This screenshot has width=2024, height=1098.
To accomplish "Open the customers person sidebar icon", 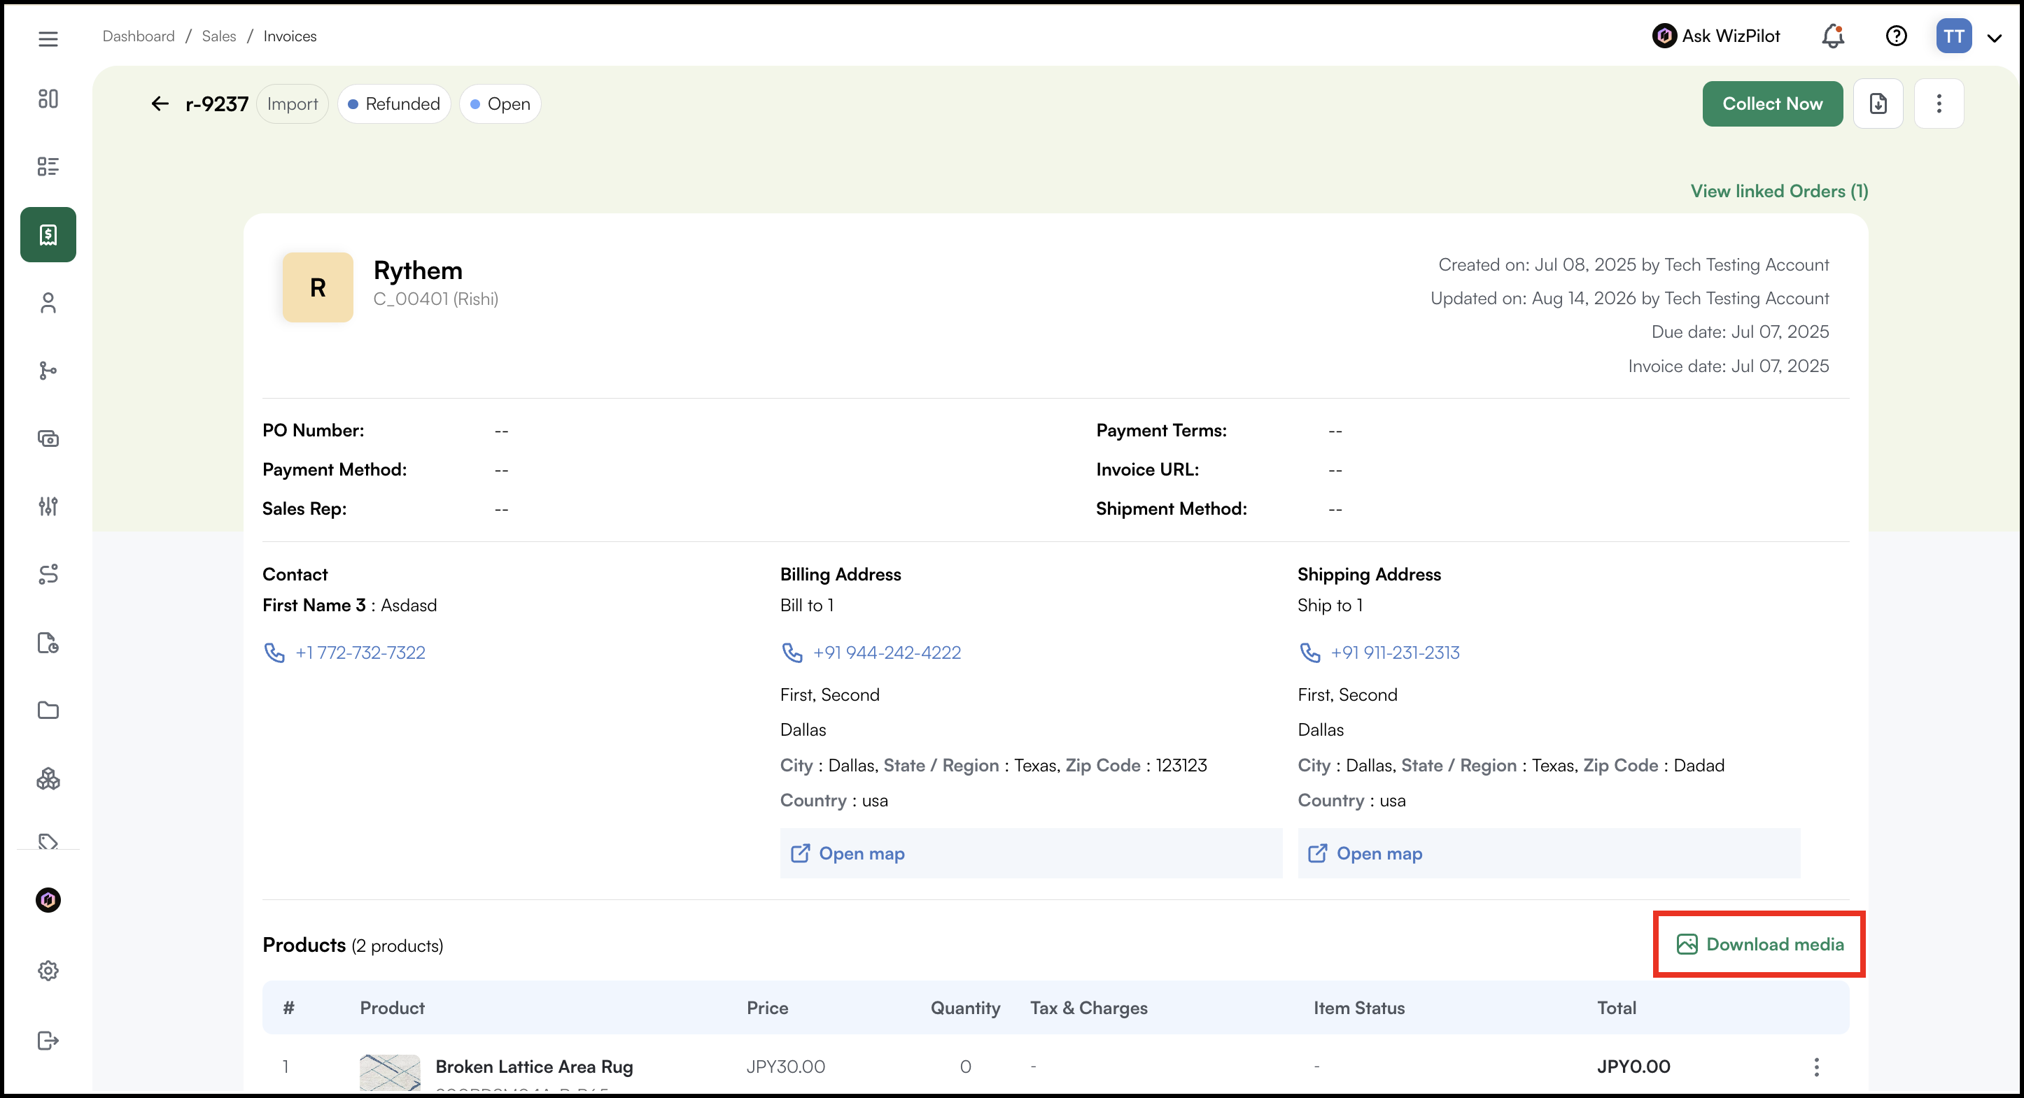I will tap(48, 302).
